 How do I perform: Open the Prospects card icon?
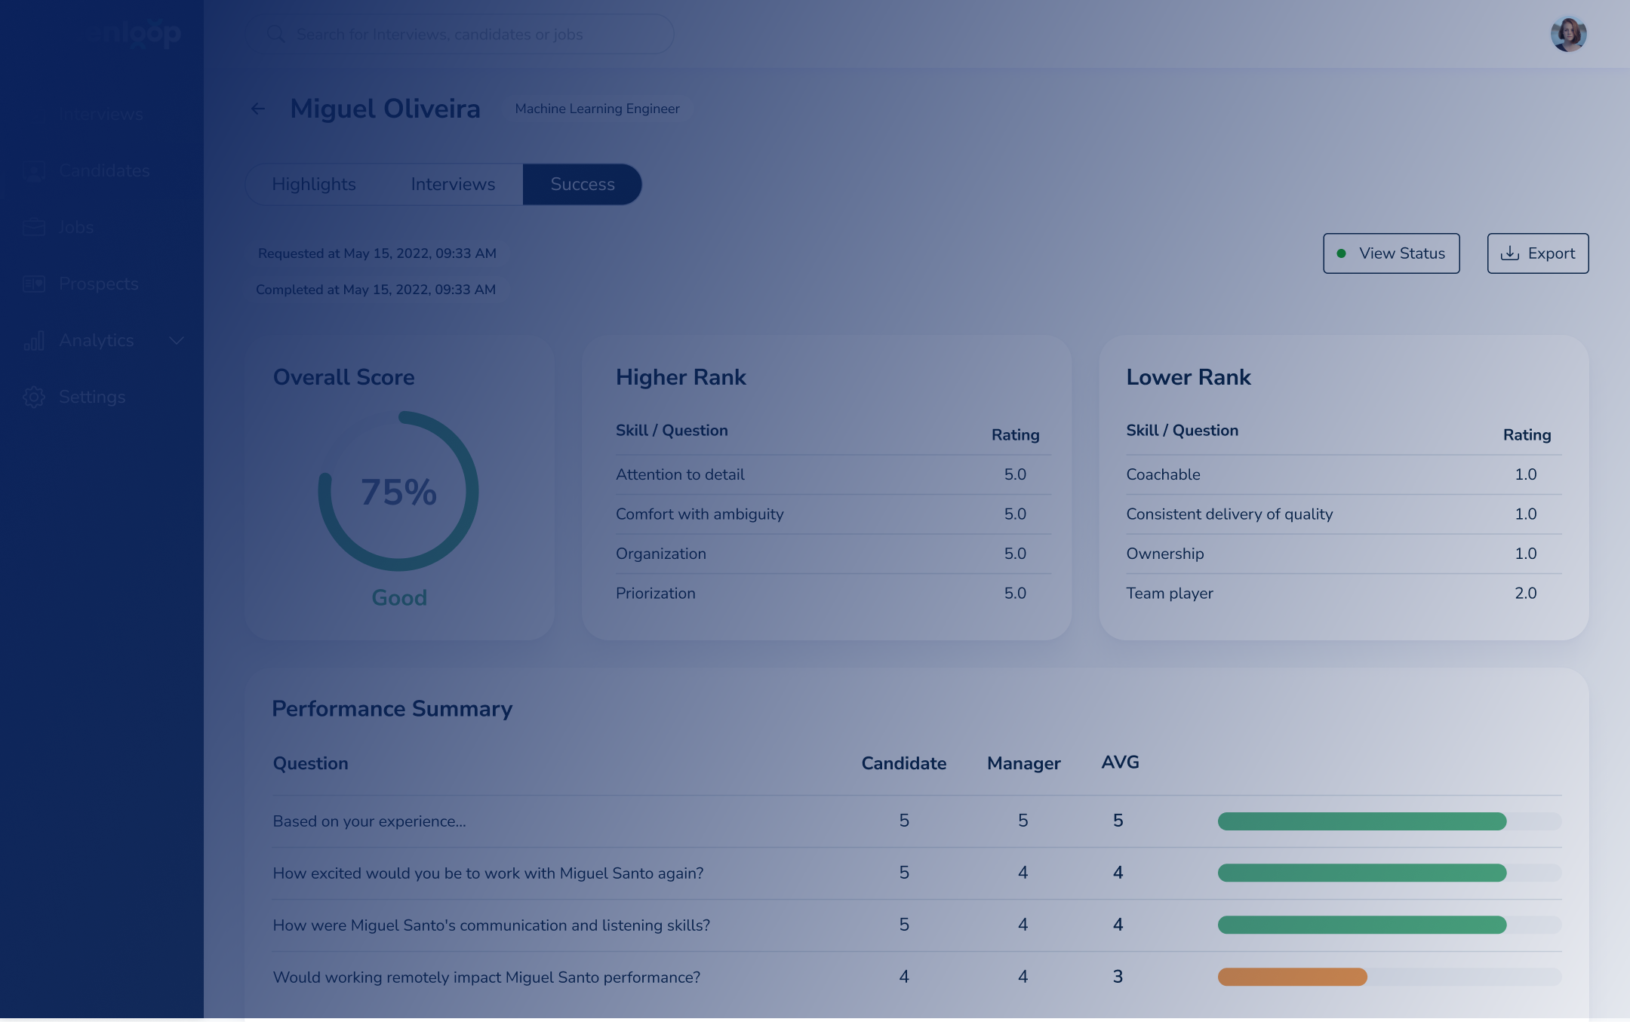click(x=34, y=284)
